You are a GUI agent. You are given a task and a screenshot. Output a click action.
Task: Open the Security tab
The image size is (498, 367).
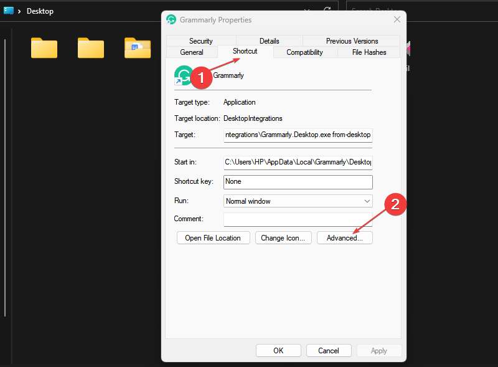(x=200, y=41)
